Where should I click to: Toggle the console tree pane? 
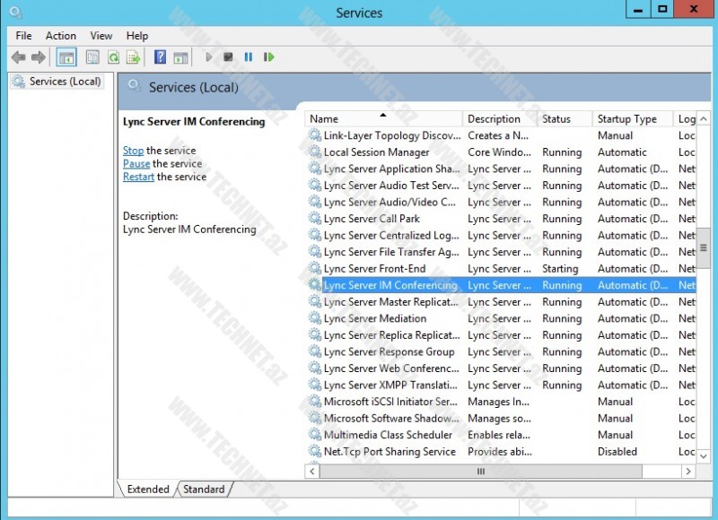66,56
